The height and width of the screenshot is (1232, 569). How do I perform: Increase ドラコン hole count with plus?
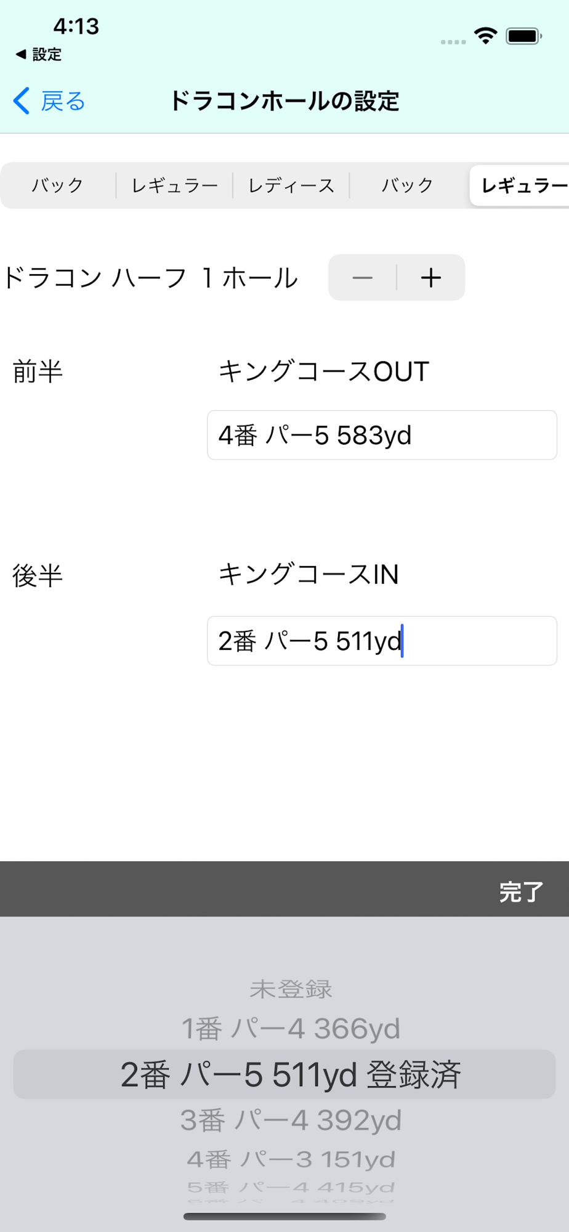pyautogui.click(x=431, y=278)
